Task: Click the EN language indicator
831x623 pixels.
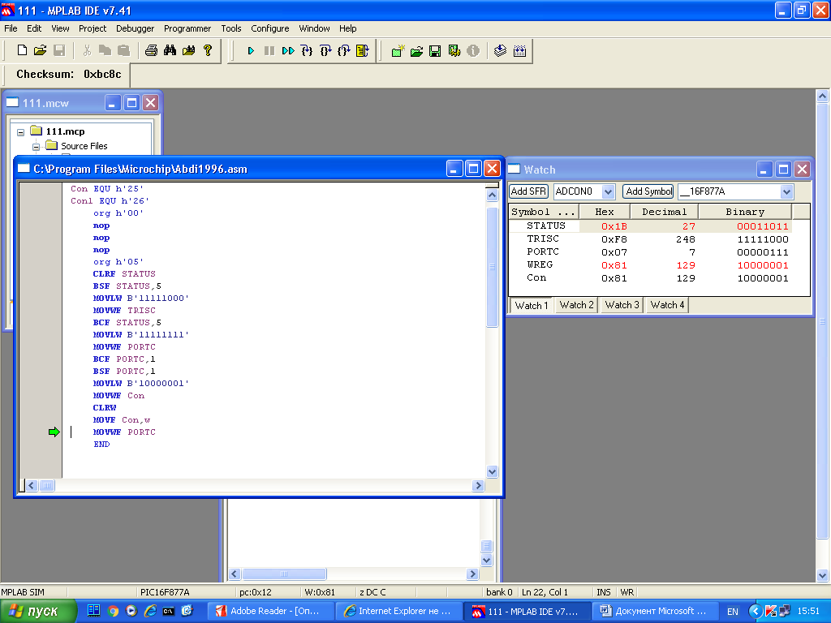Action: [x=733, y=612]
